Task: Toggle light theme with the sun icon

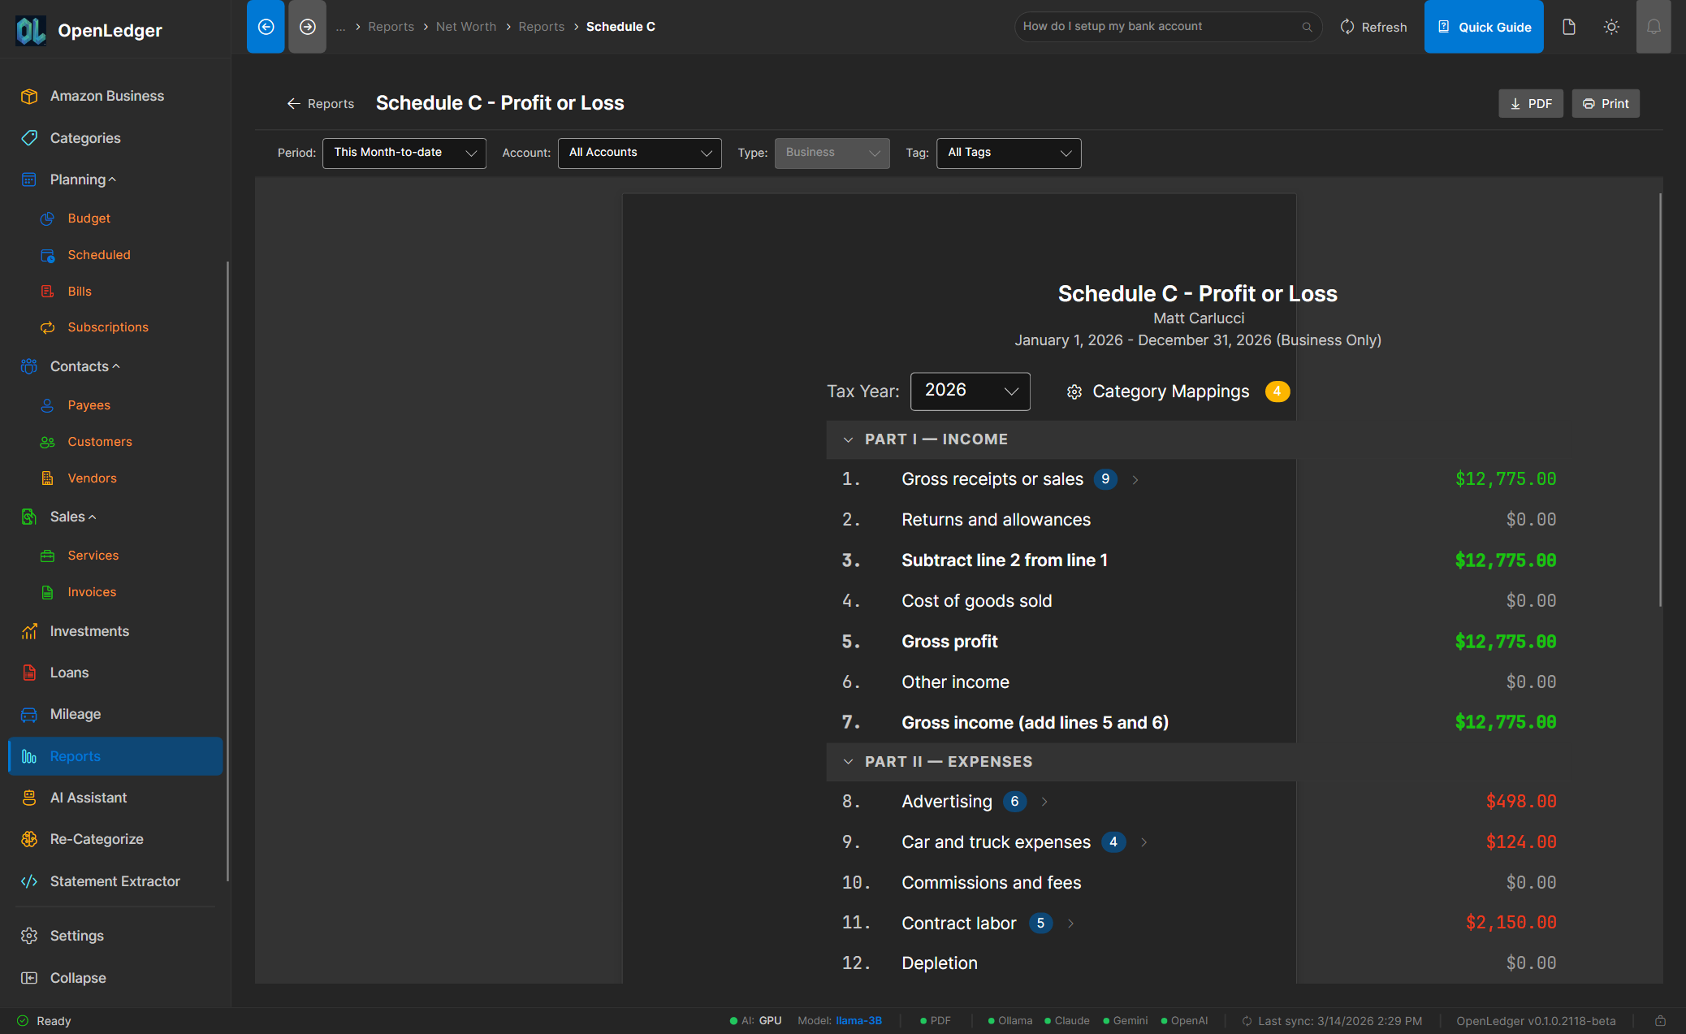Action: click(1611, 26)
